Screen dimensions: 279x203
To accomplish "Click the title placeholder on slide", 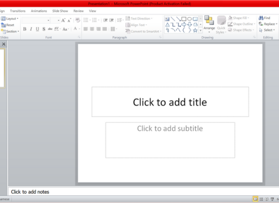I will [170, 102].
